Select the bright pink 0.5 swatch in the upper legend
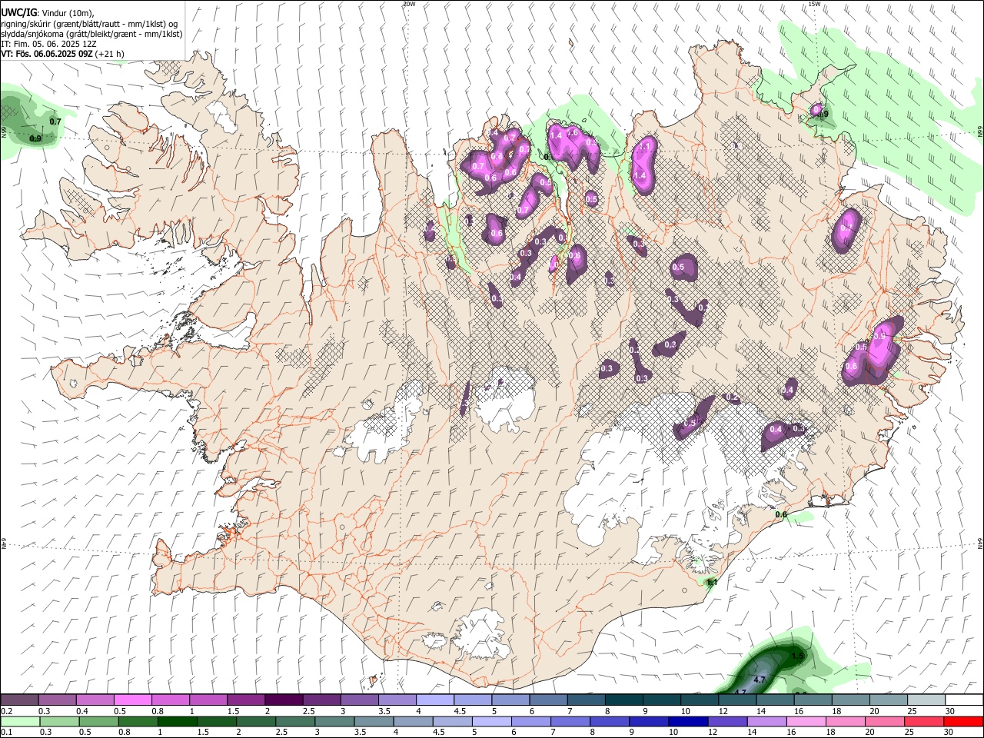 [x=132, y=700]
